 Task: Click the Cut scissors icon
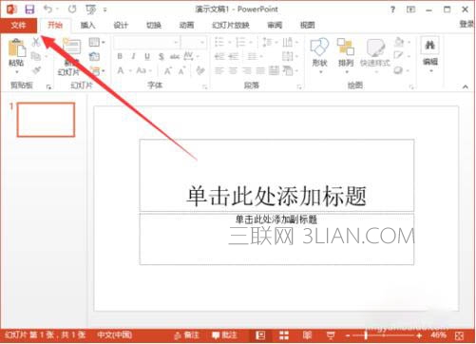36,42
